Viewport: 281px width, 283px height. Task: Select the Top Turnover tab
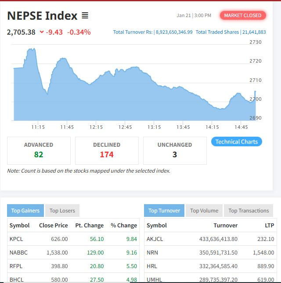164,211
